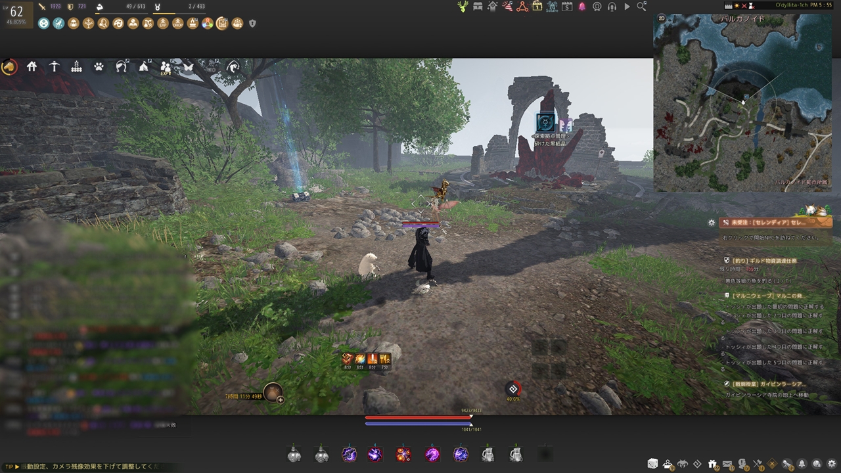The image size is (841, 473).
Task: Click the Solare arena icon
Action: point(552,7)
